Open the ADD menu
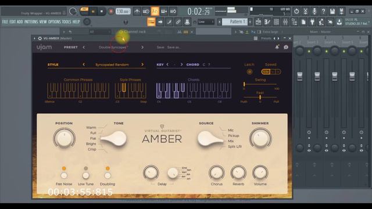372x209 pixels. [x=20, y=22]
